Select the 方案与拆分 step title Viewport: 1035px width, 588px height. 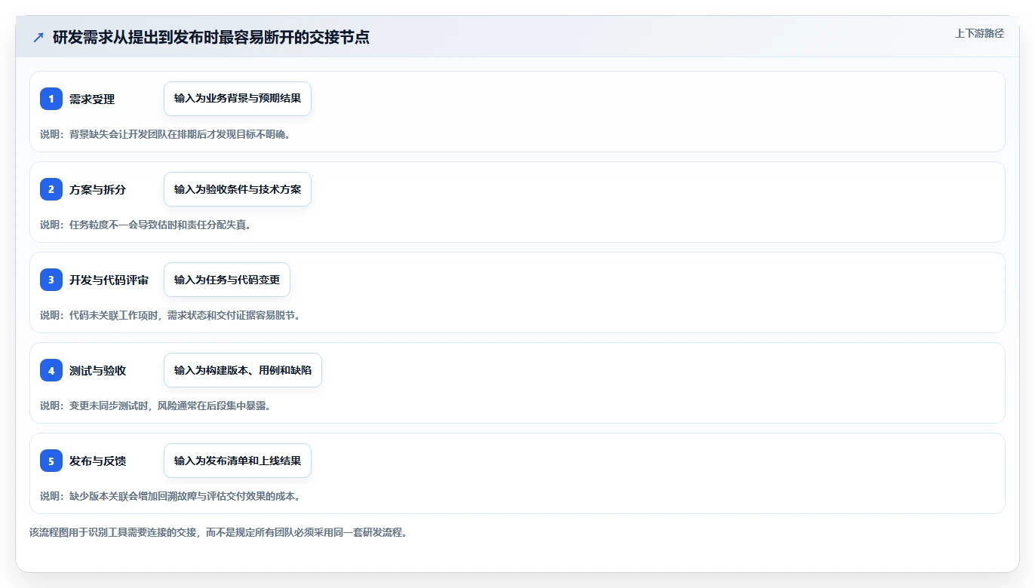tap(97, 190)
